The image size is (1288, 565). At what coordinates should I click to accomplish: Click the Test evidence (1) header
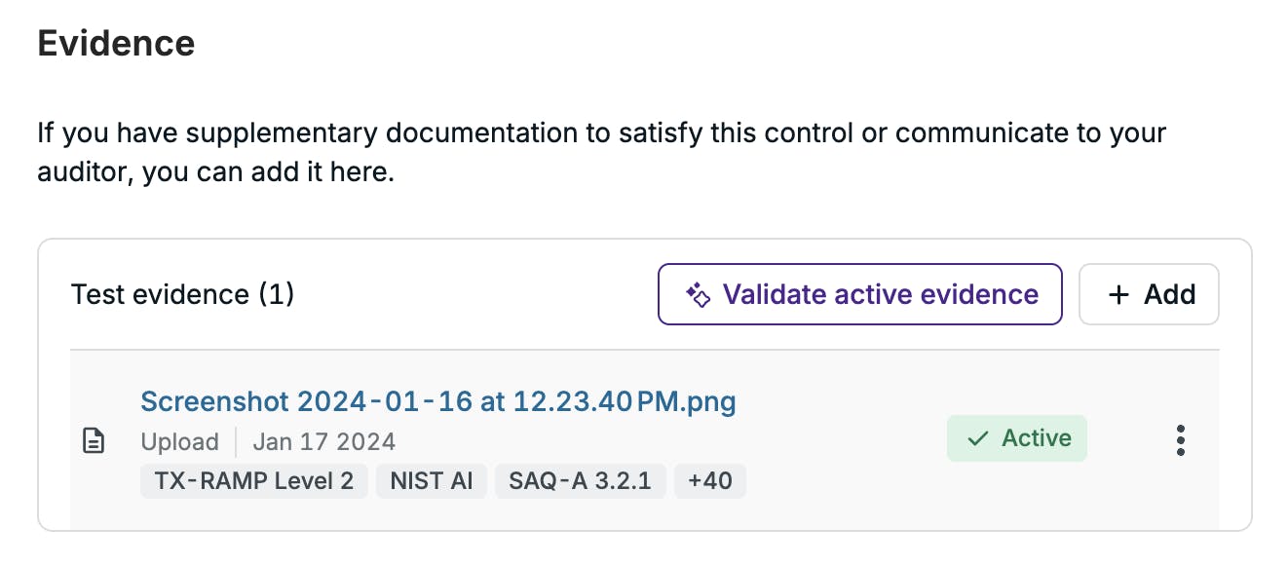click(x=183, y=294)
